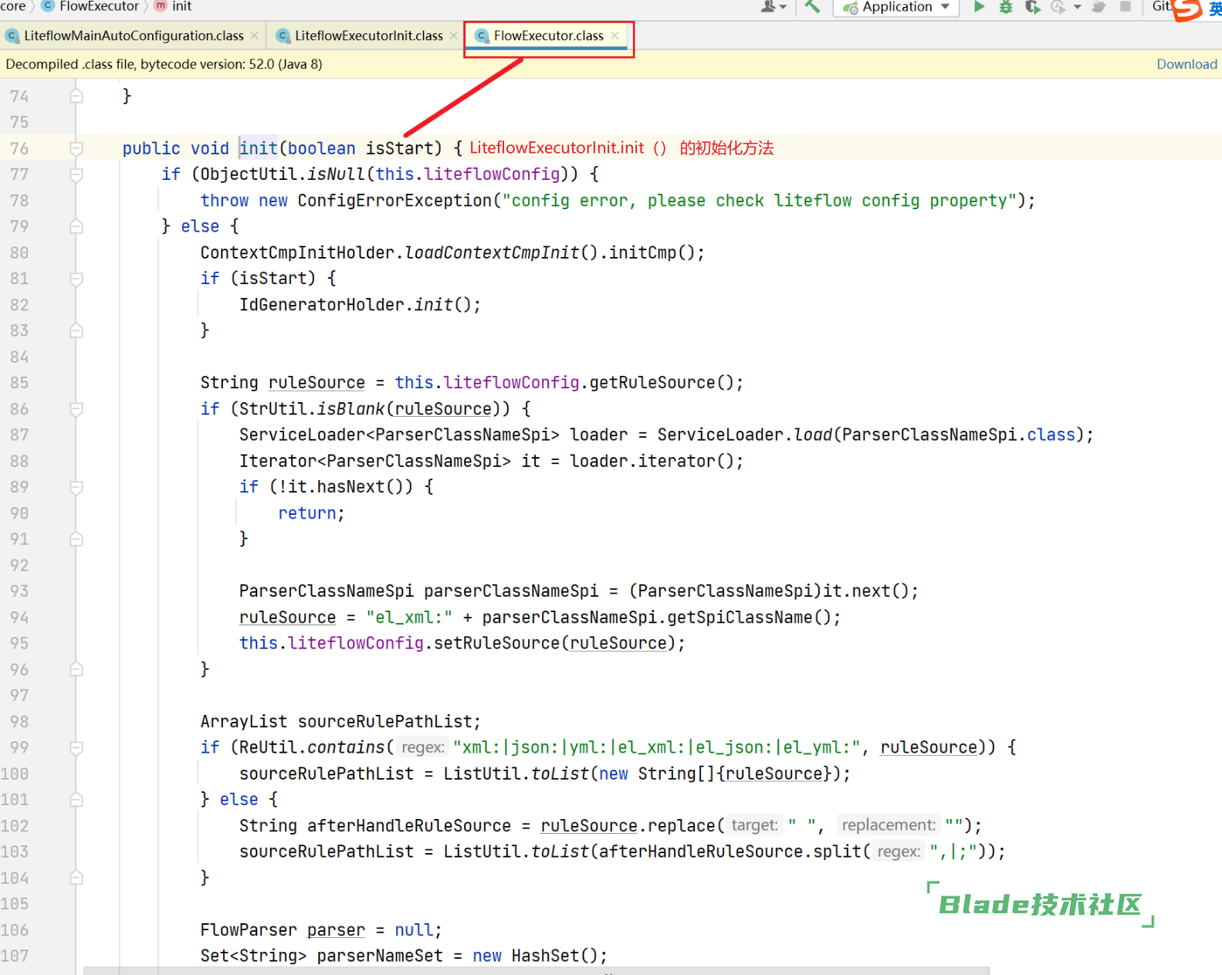
Task: Open the profiler run icon
Action: 1058,6
